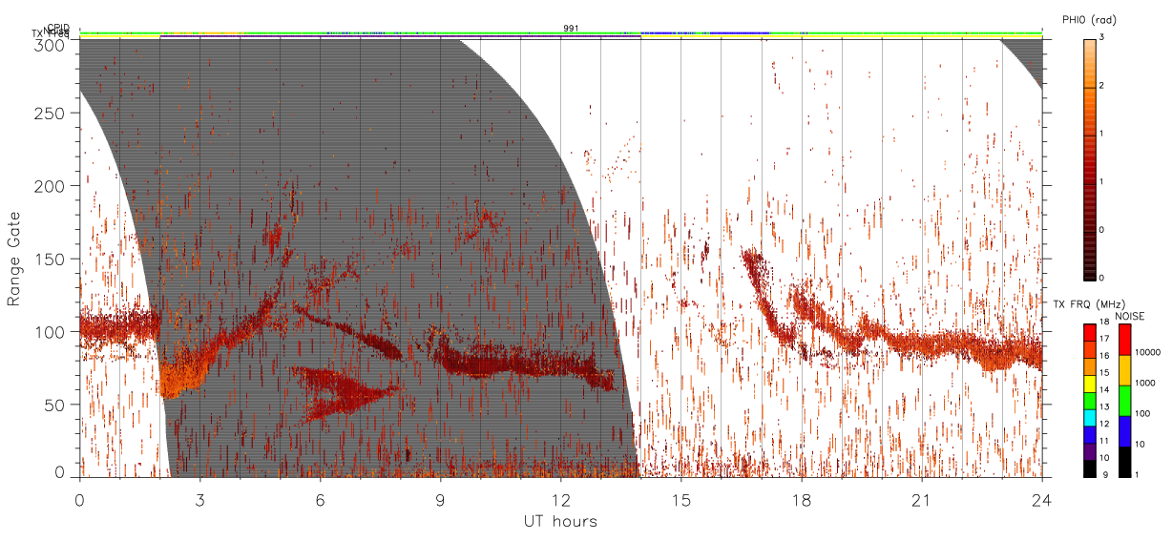Click the "2" label on the PHI0 colorbar
1172x541 pixels.
point(1100,87)
